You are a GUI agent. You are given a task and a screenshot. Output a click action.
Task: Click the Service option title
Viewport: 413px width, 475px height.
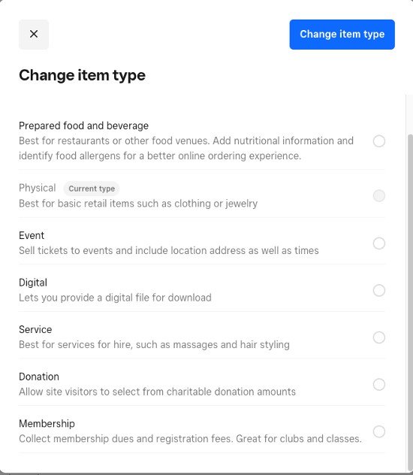(35, 330)
